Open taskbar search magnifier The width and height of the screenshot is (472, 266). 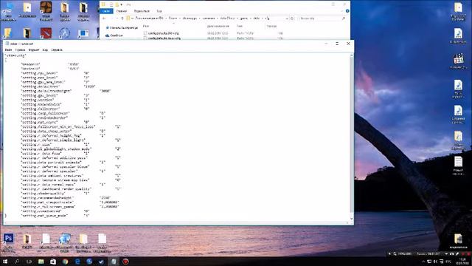pos(17,262)
